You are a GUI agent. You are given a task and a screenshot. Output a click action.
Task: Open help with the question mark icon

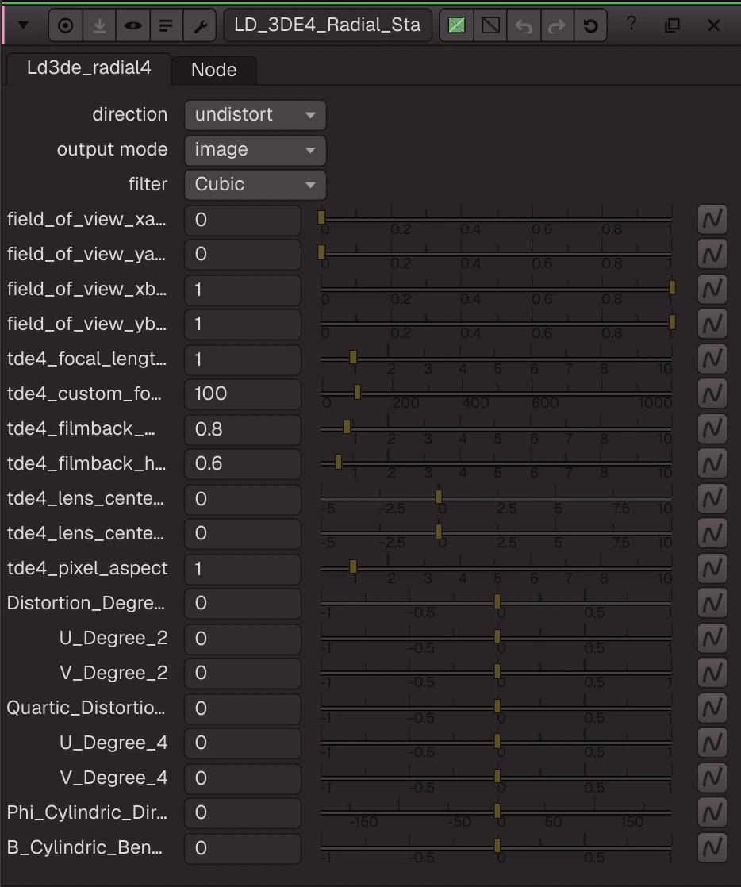click(x=632, y=24)
